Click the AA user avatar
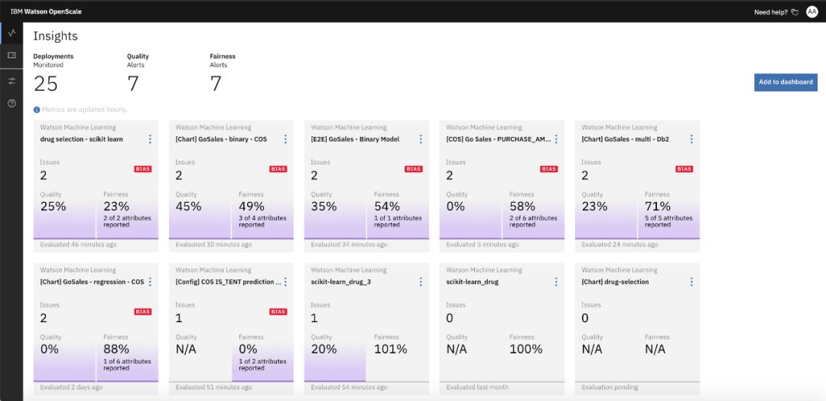This screenshot has height=401, width=826. (811, 11)
